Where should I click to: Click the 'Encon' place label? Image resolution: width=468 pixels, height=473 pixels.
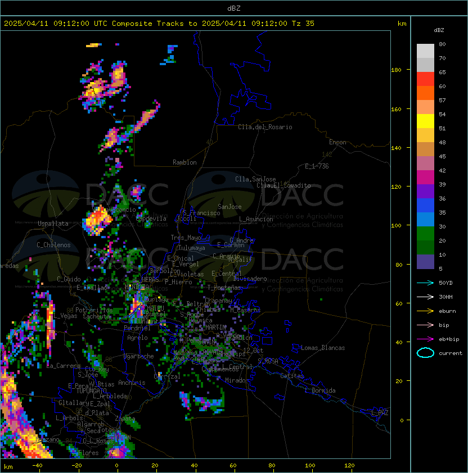coord(337,142)
